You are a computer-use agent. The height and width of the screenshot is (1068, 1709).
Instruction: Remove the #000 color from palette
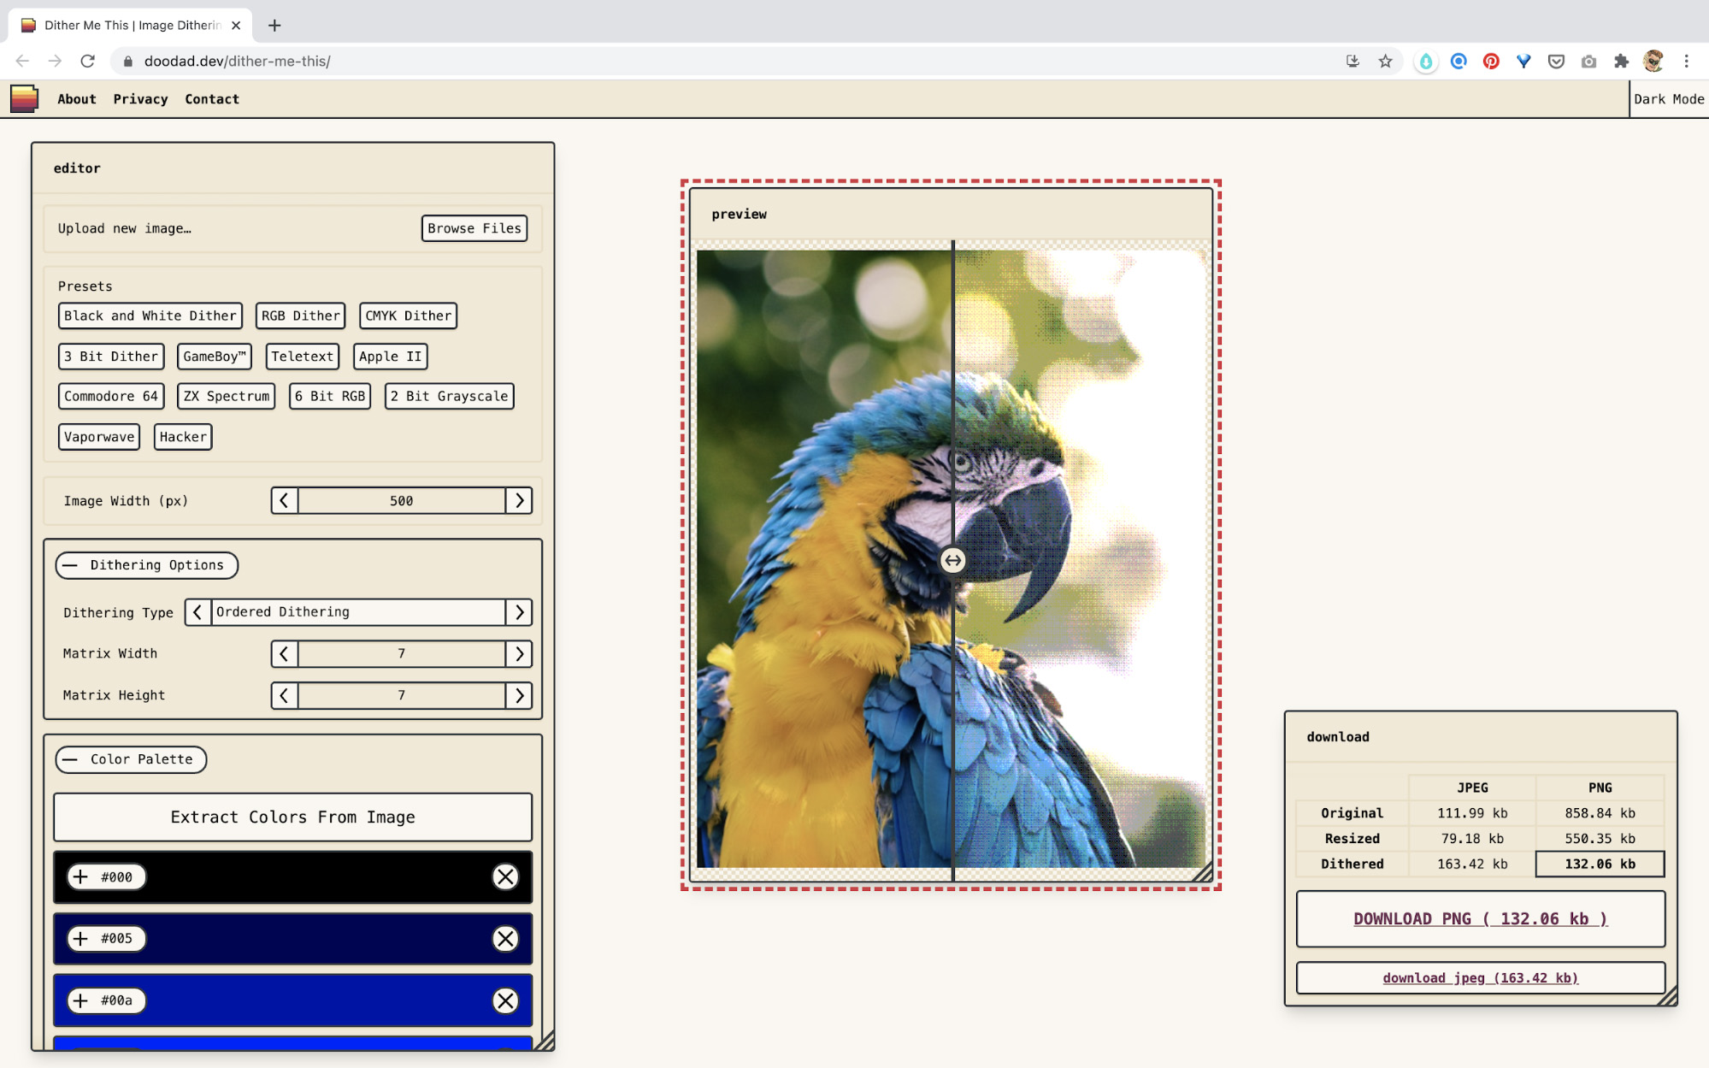click(505, 876)
